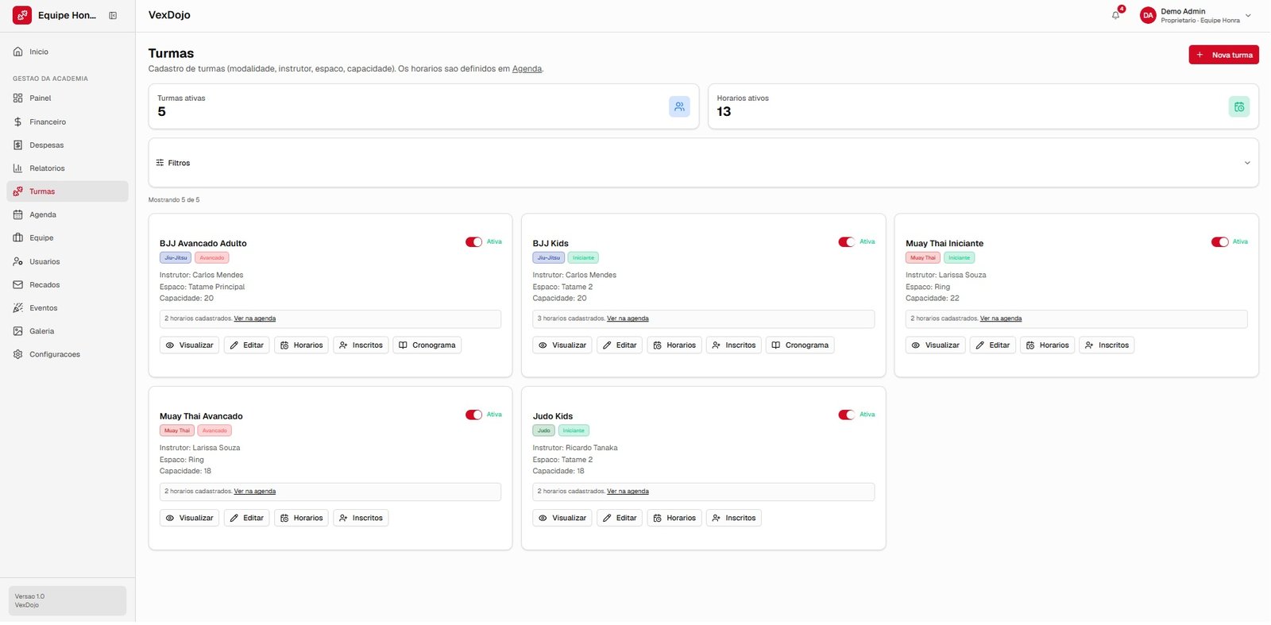Open Horarios for Muay Thai Avancado

tap(301, 518)
